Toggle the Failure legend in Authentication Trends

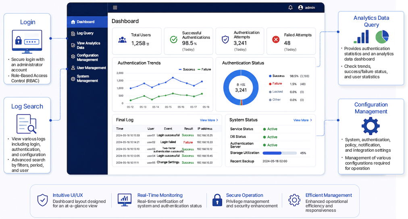[204, 69]
